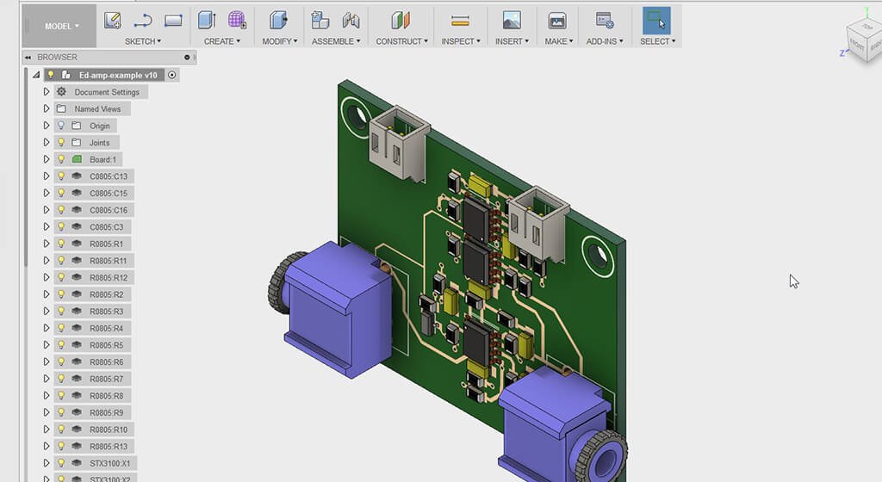The height and width of the screenshot is (482, 882).
Task: Open the MAKE menu
Action: [x=558, y=41]
